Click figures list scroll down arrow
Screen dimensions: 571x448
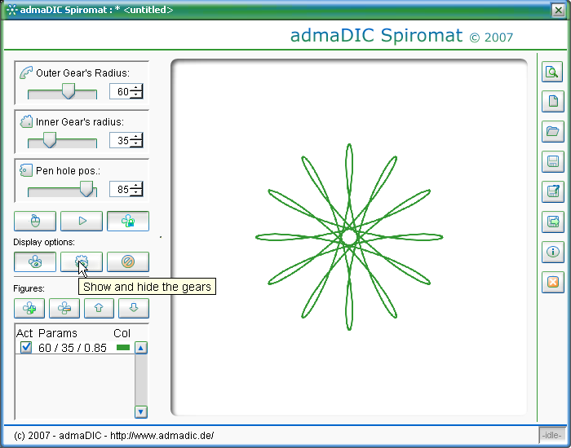point(141,412)
